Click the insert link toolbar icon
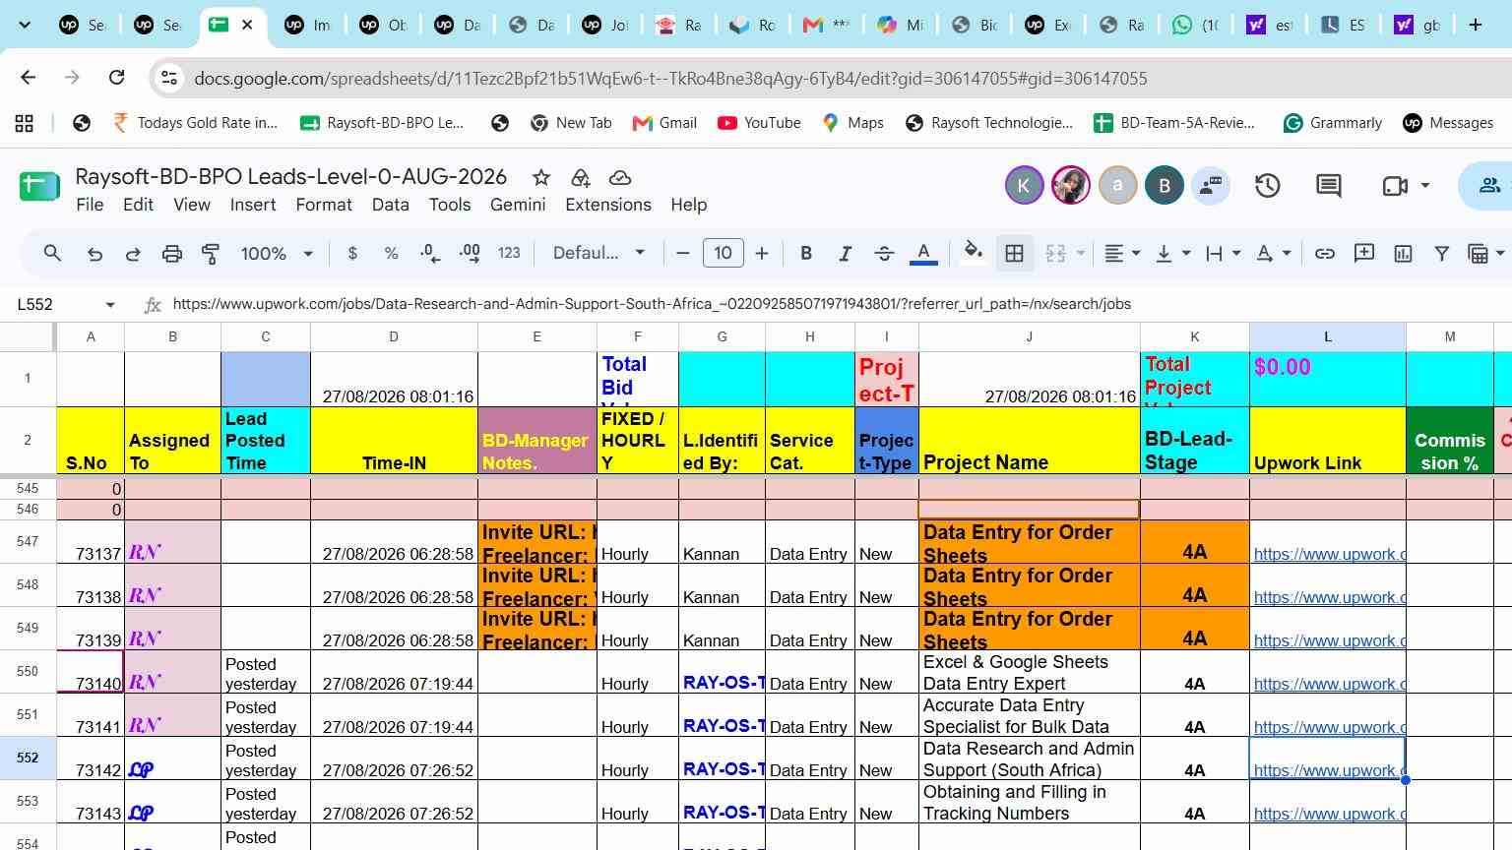This screenshot has width=1512, height=850. 1325,254
